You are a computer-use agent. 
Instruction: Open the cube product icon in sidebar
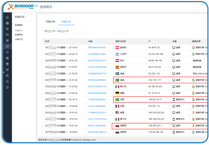point(7,23)
